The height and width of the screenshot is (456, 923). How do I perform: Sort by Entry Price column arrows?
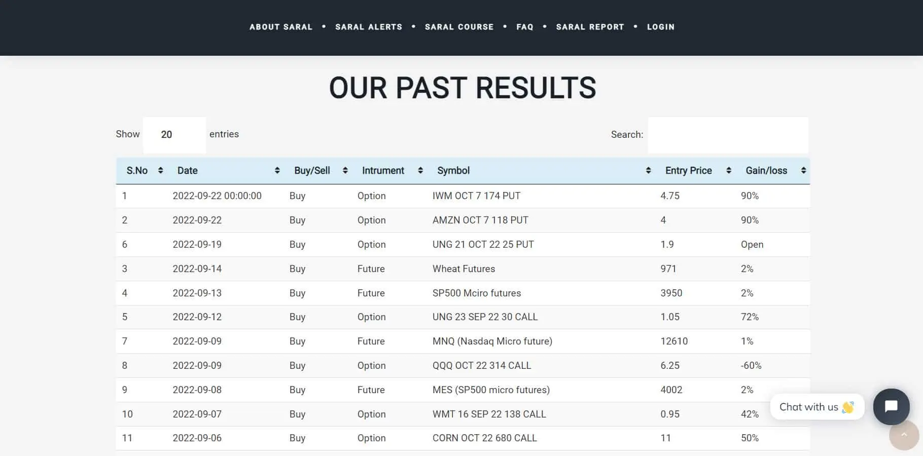pos(728,170)
